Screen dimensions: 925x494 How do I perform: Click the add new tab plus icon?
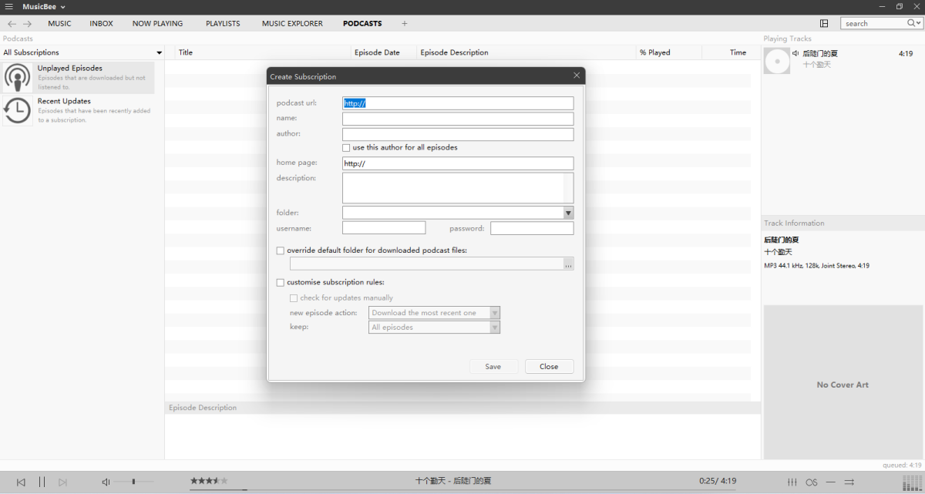[x=404, y=23]
